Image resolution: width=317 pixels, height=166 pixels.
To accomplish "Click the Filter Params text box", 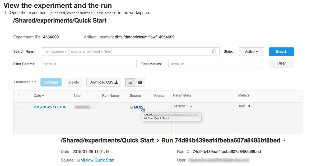I will [89, 64].
